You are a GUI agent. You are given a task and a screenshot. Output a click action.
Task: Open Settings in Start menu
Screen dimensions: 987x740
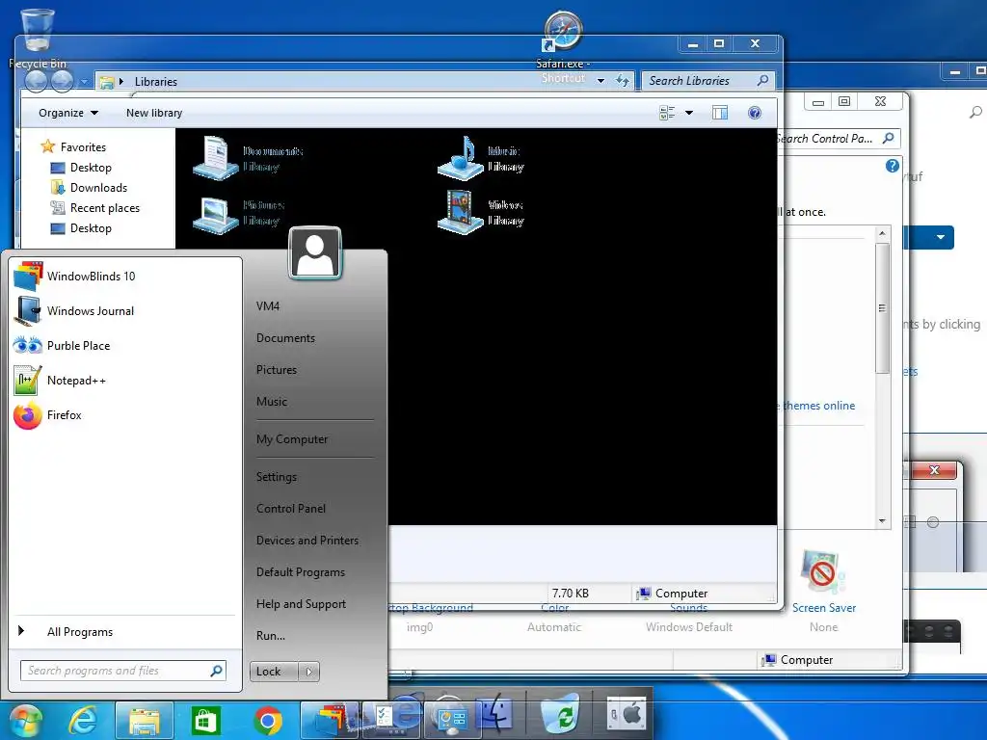(x=277, y=477)
